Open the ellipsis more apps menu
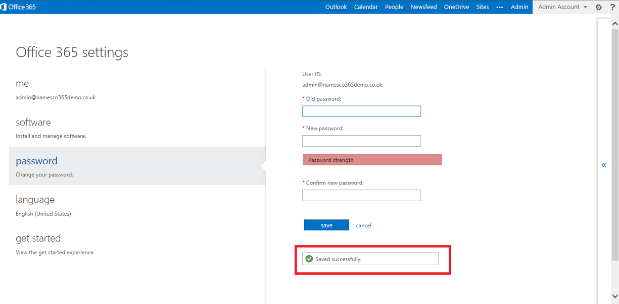The image size is (619, 304). 500,7
